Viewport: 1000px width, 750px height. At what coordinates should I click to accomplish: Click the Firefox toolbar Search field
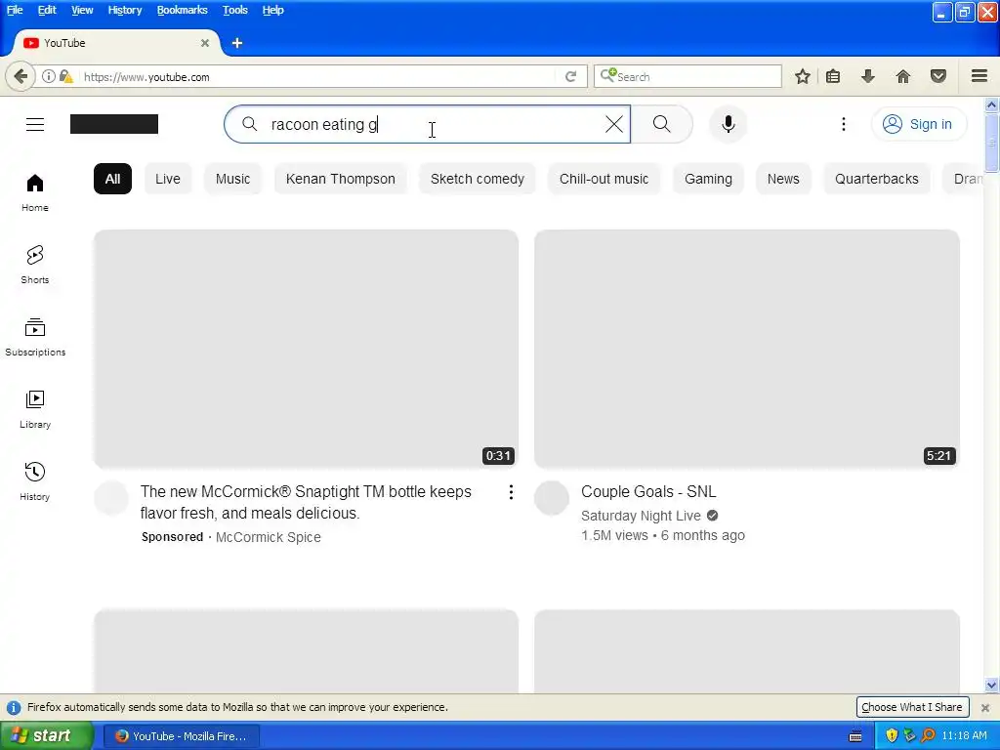pyautogui.click(x=687, y=76)
